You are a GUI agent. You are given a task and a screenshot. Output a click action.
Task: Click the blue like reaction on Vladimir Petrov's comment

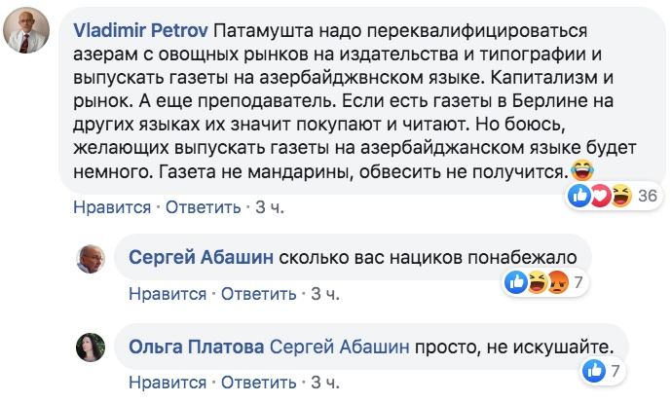(580, 196)
